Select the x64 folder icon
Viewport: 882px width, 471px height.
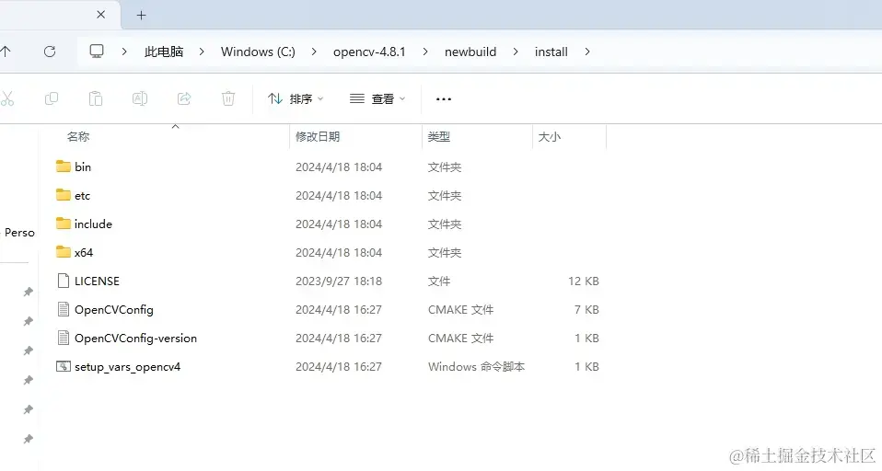point(63,252)
